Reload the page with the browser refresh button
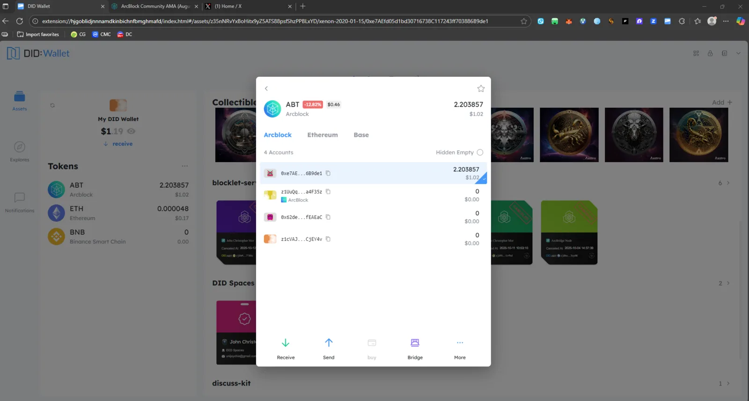The image size is (749, 401). [x=20, y=21]
